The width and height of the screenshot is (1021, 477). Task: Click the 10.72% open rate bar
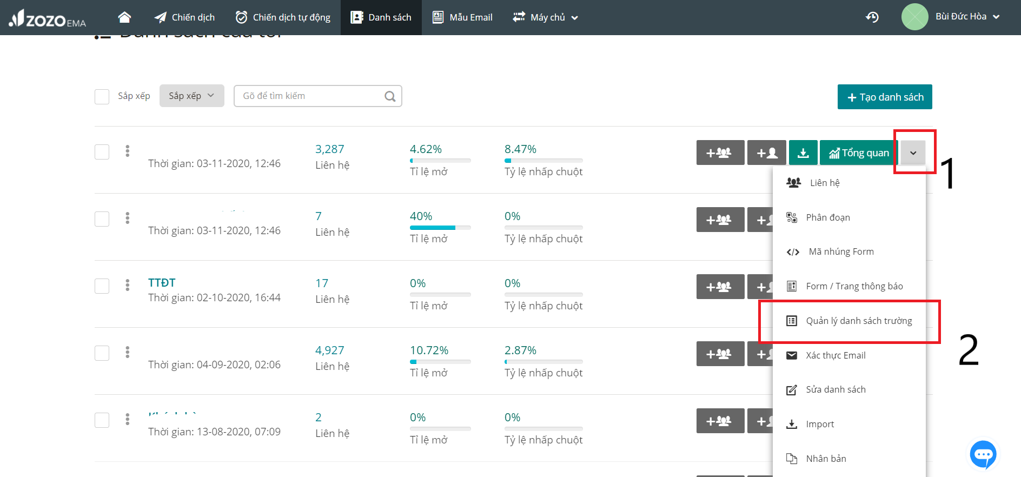pyautogui.click(x=440, y=362)
